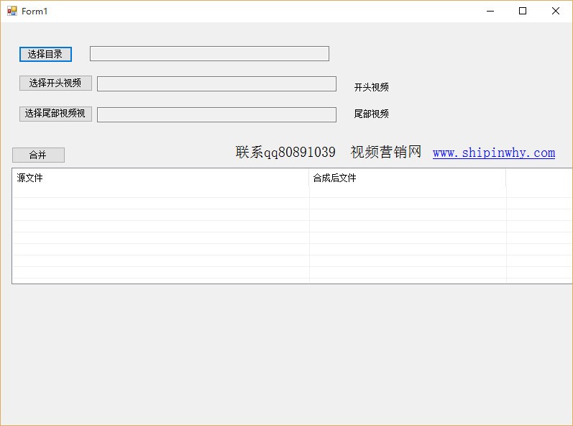
Task: Open the www.shipinwhy.com link
Action: [x=494, y=153]
